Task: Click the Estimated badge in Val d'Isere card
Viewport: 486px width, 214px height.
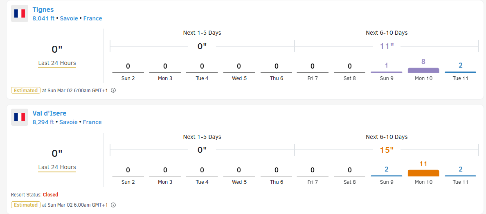Action: click(26, 205)
